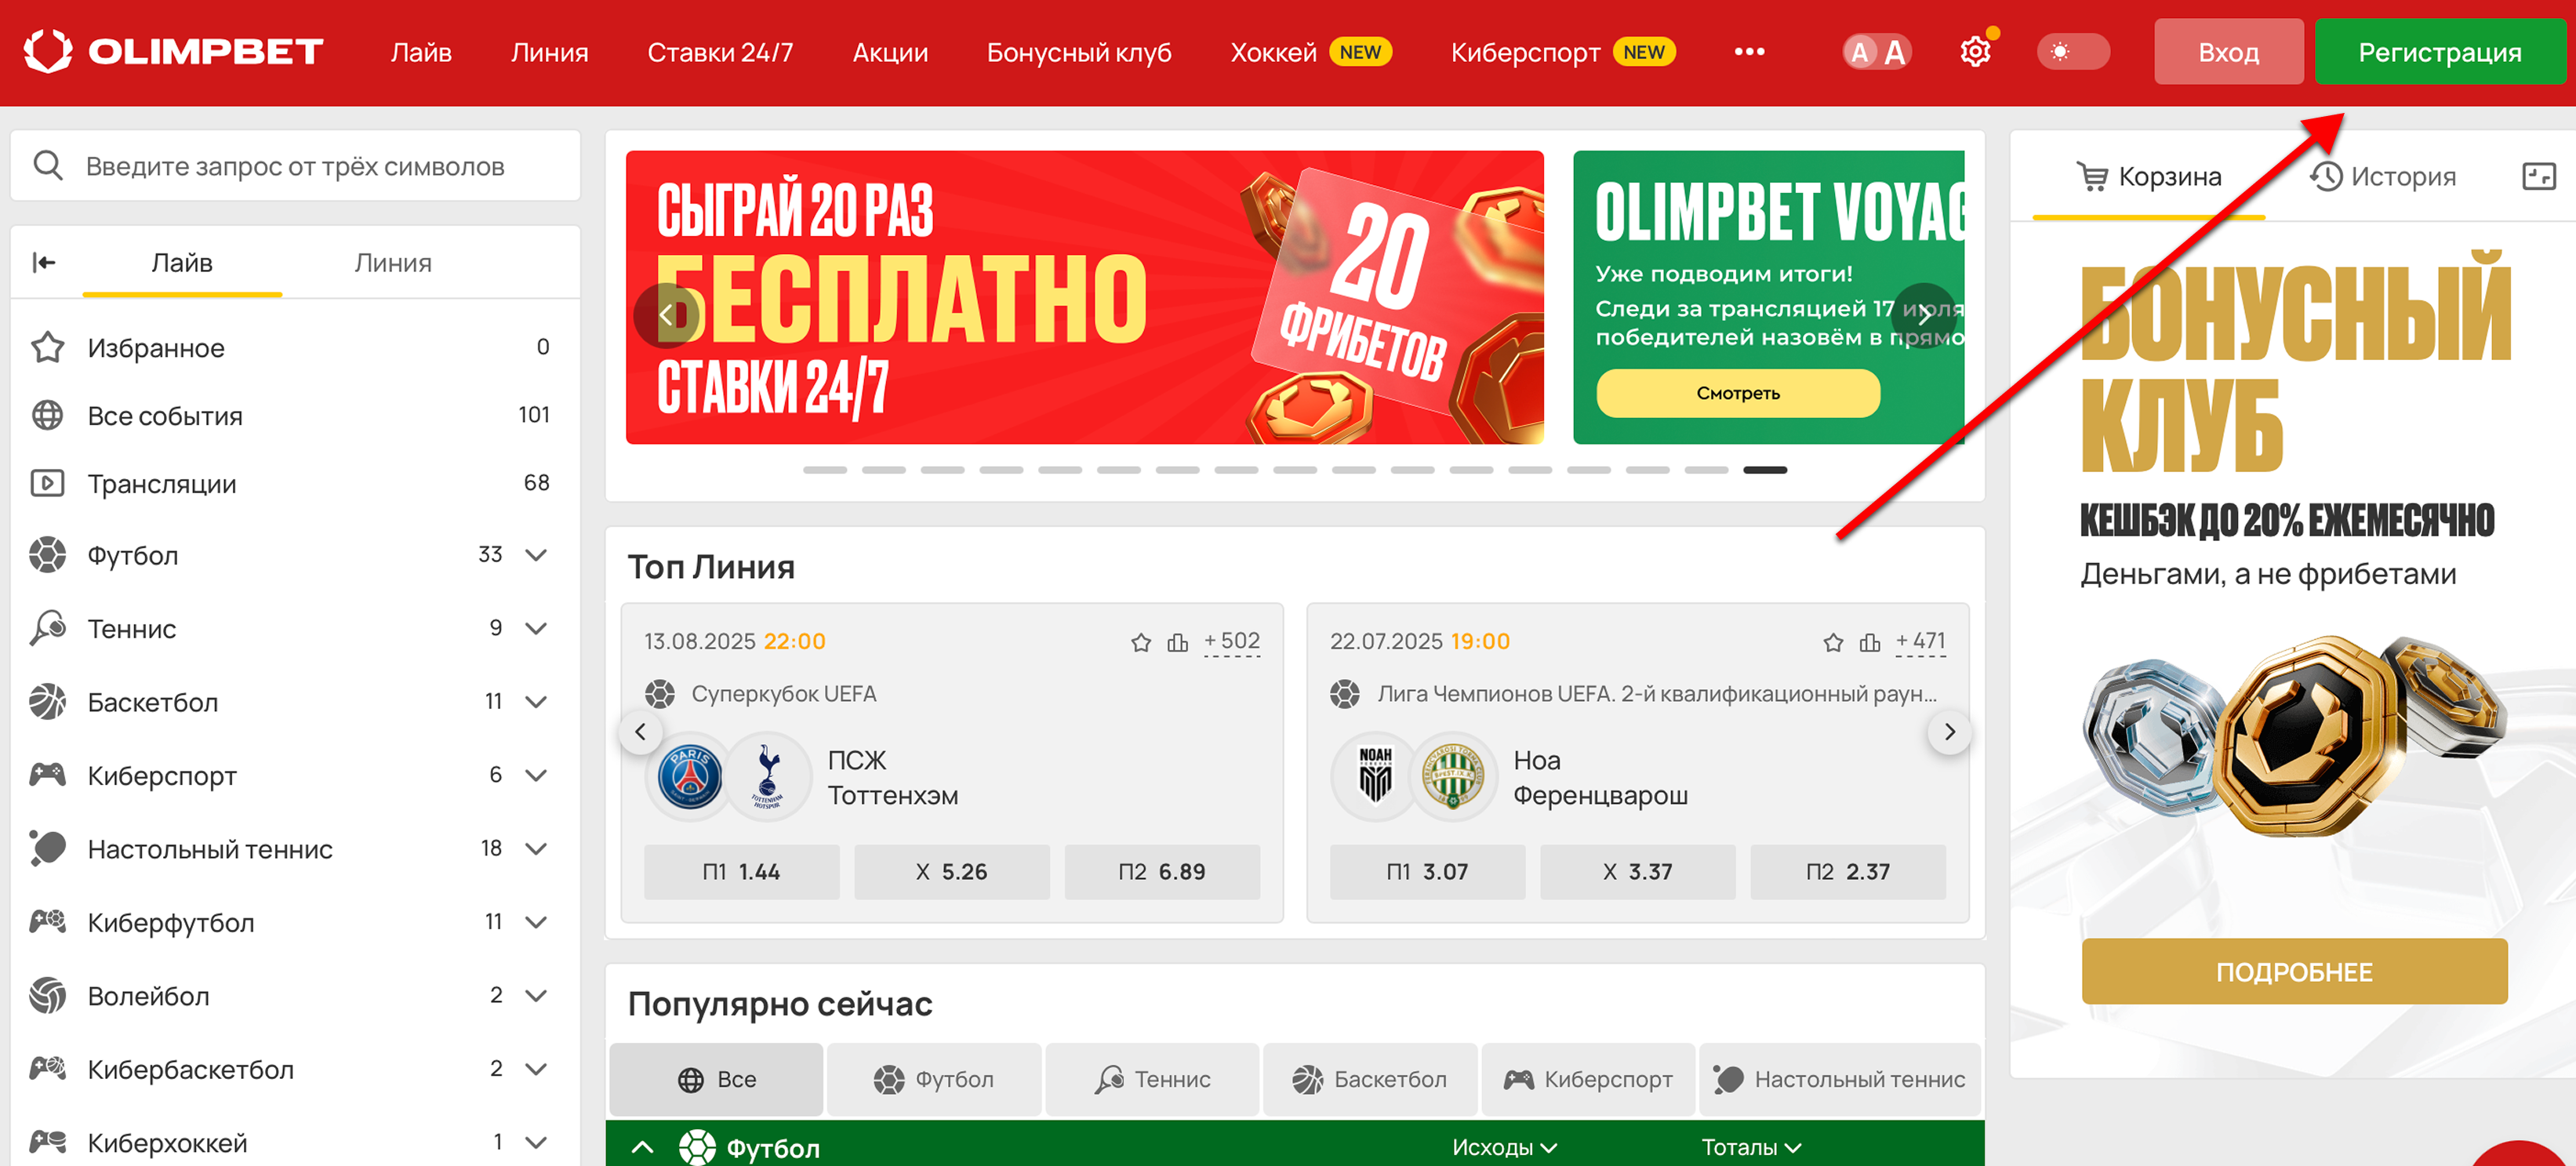Toggle font size AA switch
The height and width of the screenshot is (1166, 2576).
pyautogui.click(x=1877, y=51)
